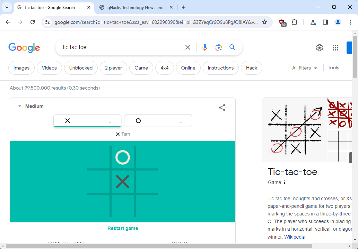The width and height of the screenshot is (358, 249).
Task: Select the Online filter chip
Action: [x=188, y=68]
